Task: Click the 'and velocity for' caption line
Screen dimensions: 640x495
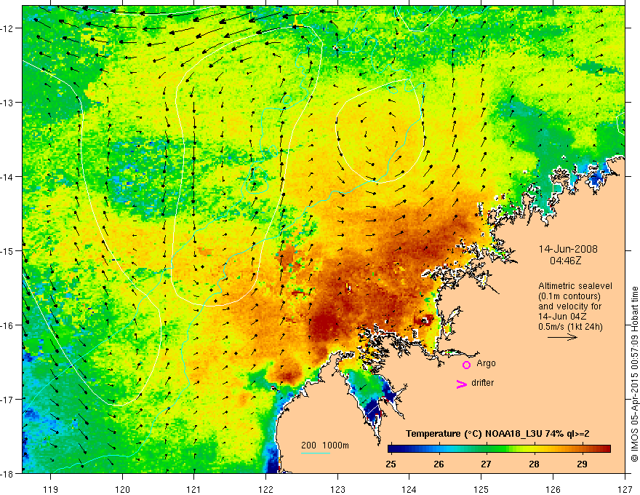Action: pyautogui.click(x=569, y=306)
